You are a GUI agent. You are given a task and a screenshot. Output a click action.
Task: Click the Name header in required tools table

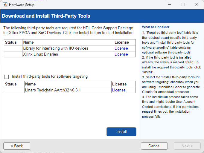pos(28,42)
